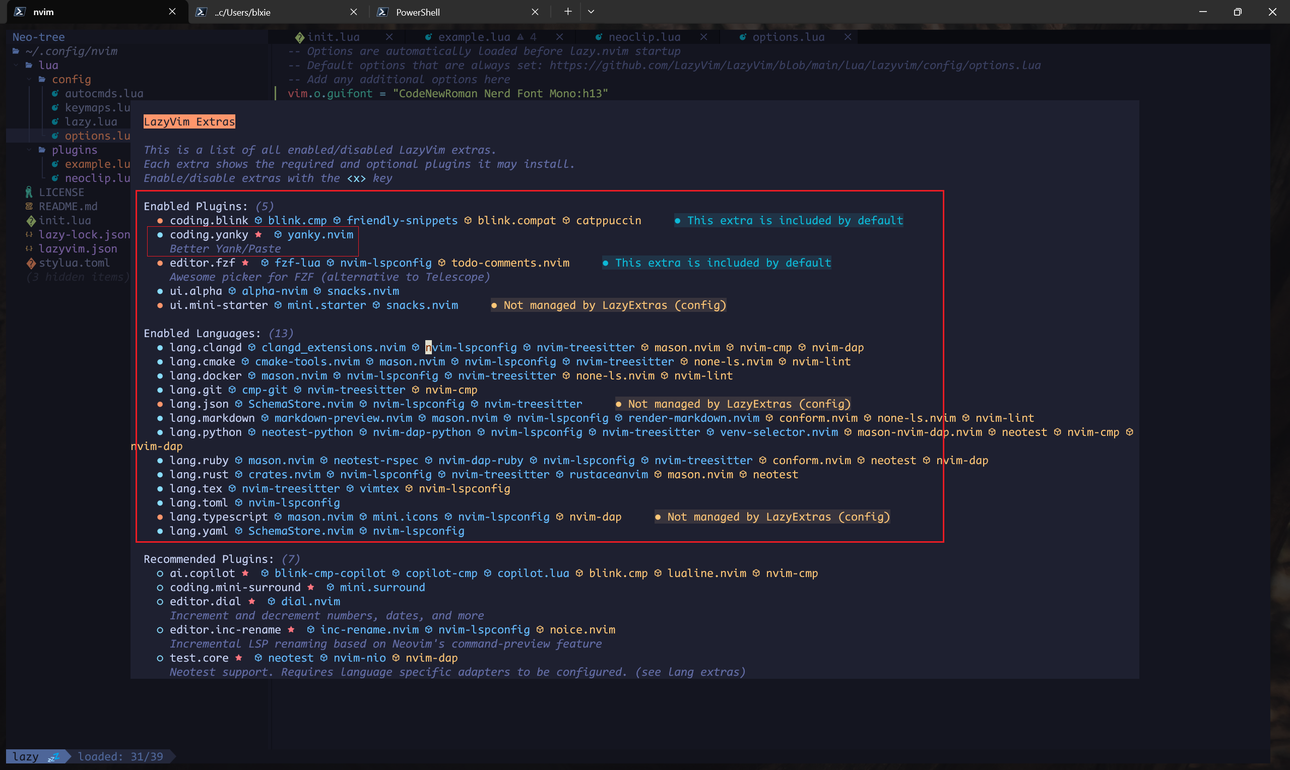This screenshot has width=1290, height=770.
Task: Open stylua.toml in Neo-tree
Action: click(x=74, y=263)
